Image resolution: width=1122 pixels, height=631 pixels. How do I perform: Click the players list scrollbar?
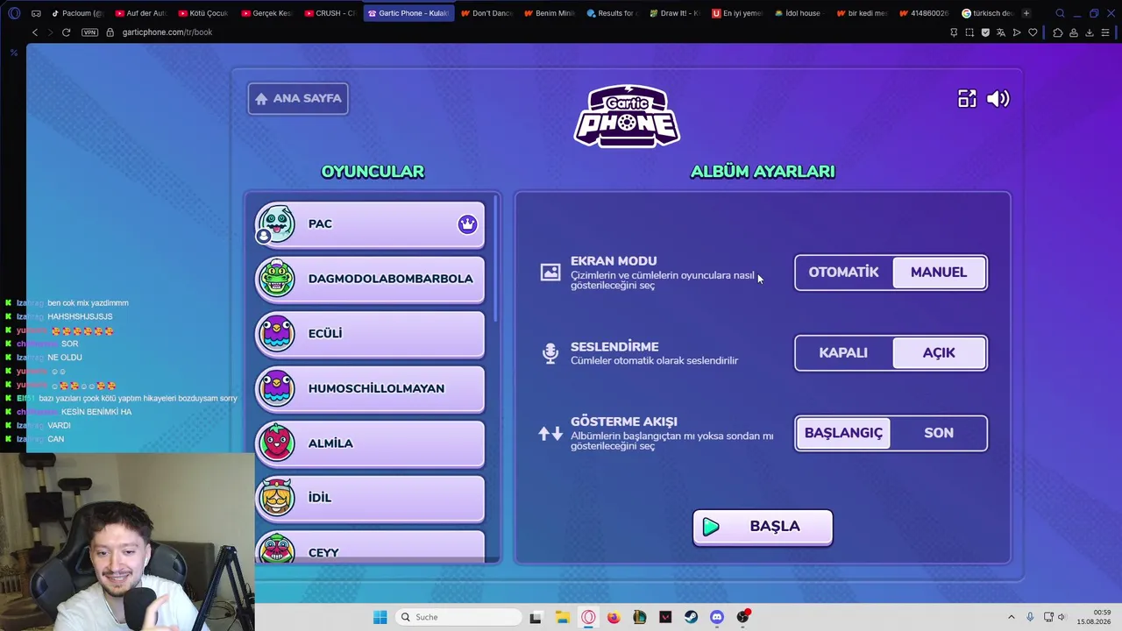tap(496, 259)
